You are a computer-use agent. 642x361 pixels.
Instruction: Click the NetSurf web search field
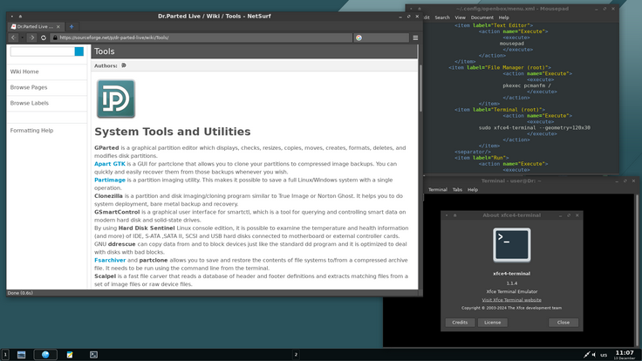point(381,37)
